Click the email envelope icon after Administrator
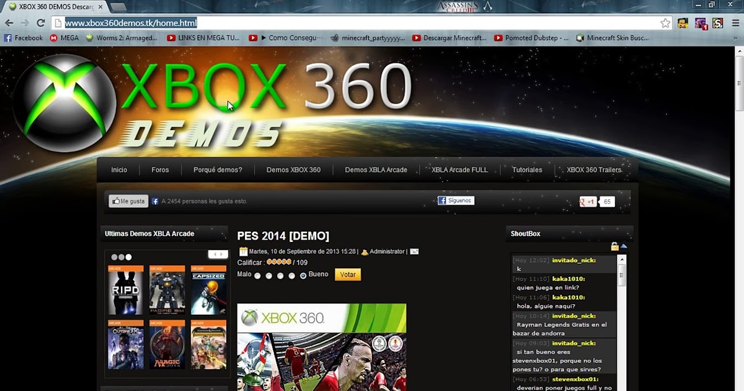 tap(414, 251)
